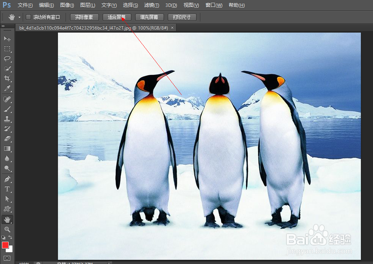
Task: Select the Hand tool in toolbox
Action: pos(7,220)
